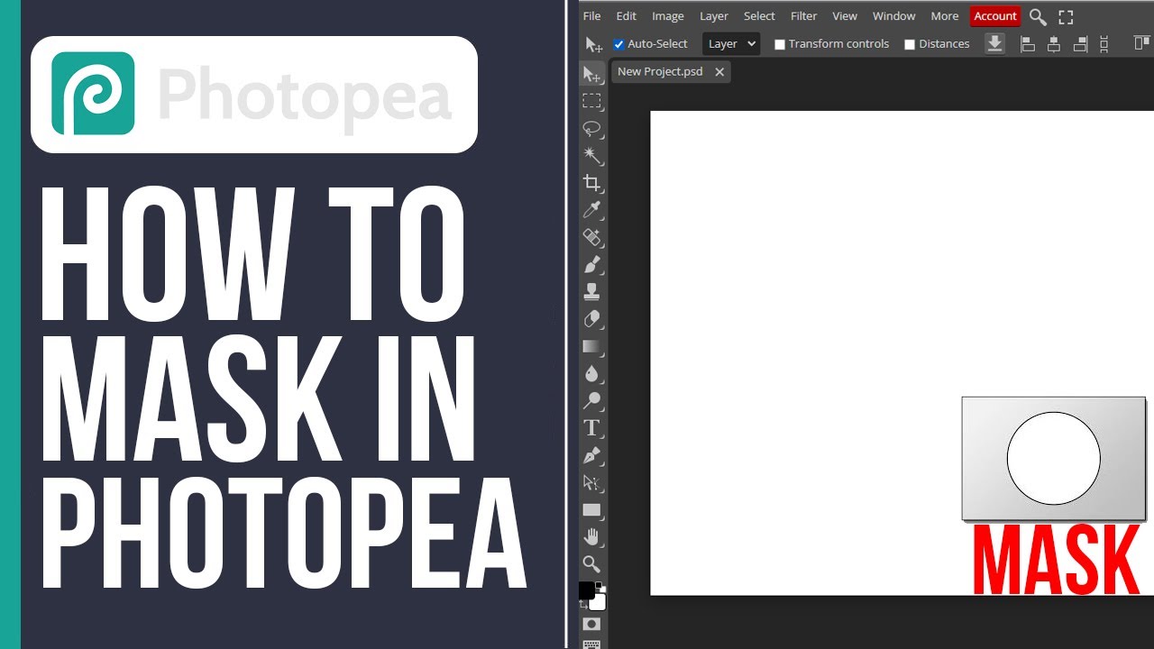The height and width of the screenshot is (649, 1154).
Task: Select the Gradient tool
Action: click(591, 346)
